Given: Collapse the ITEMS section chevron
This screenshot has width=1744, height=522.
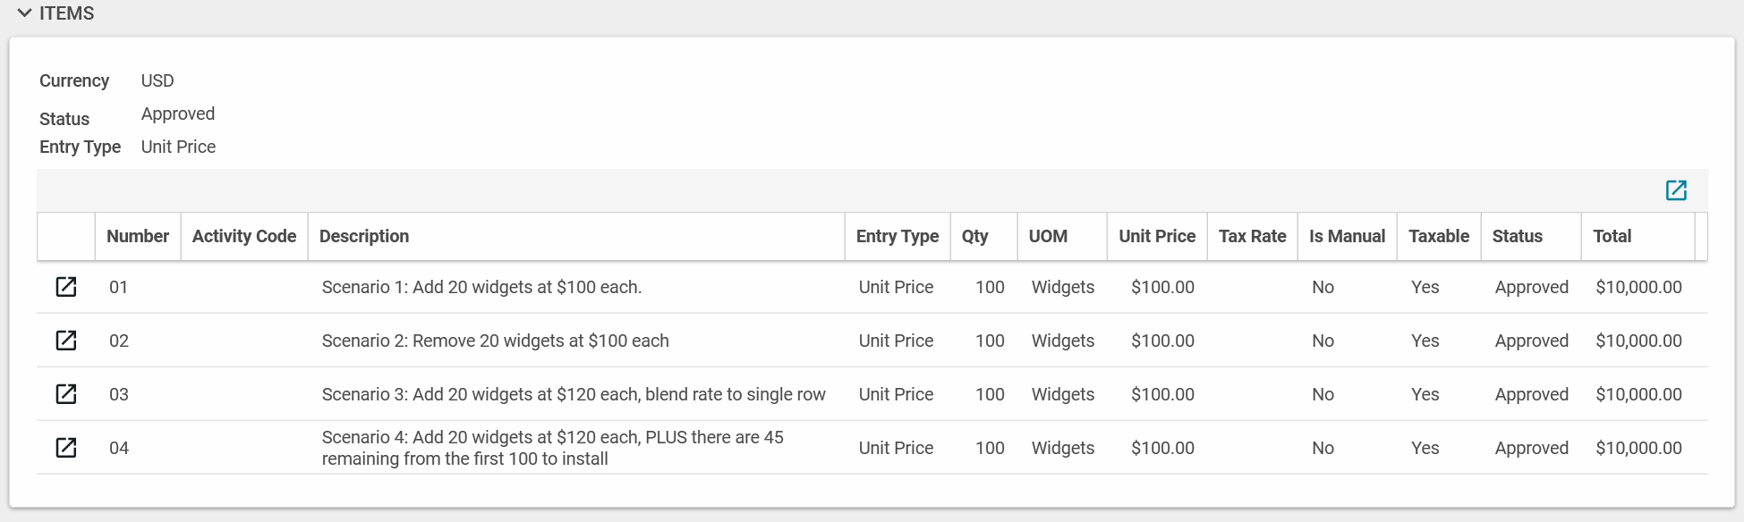Looking at the screenshot, I should (x=24, y=13).
